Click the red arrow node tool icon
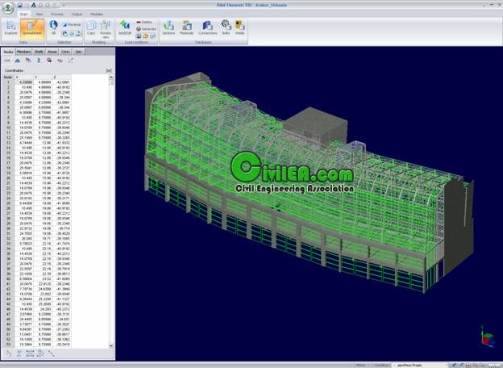Screen dimensions: 503x368 tap(60, 61)
